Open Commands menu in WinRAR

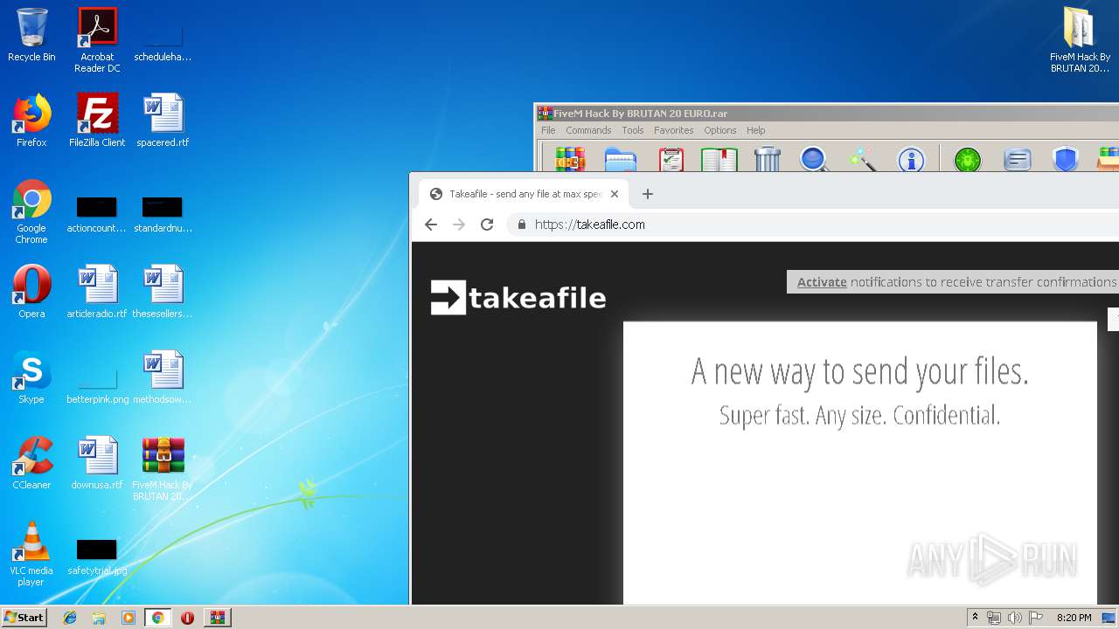[x=588, y=130]
